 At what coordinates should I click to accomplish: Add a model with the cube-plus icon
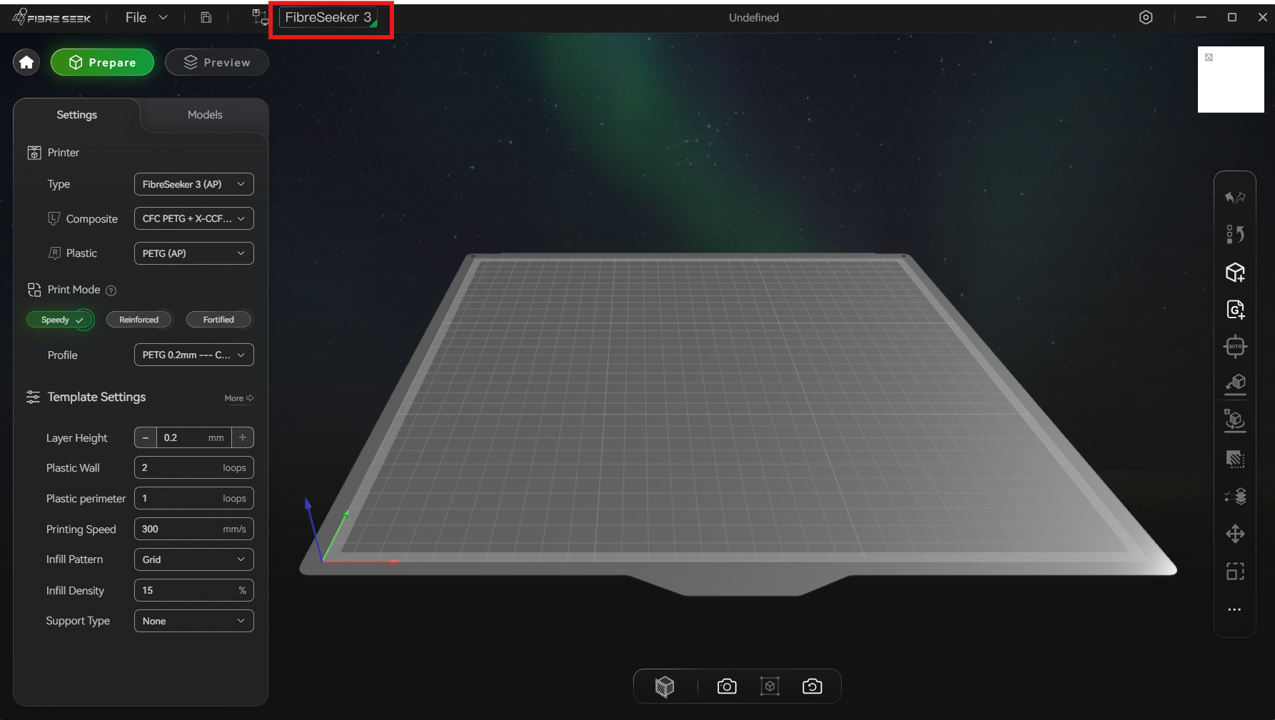(x=1235, y=273)
